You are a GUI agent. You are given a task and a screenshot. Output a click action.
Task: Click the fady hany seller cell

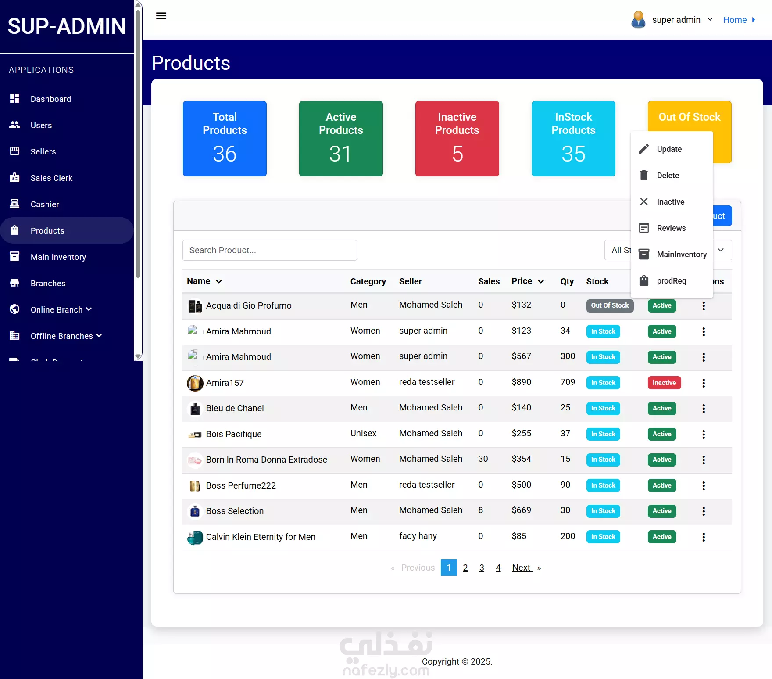click(418, 536)
